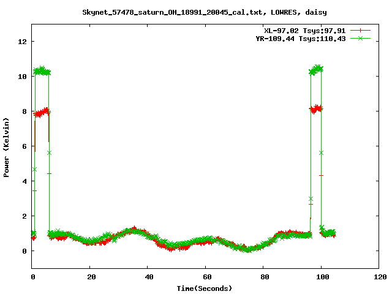Screen dimensions: 392x294
Task: Click the 100 tick label on x-axis
Action: click(321, 276)
